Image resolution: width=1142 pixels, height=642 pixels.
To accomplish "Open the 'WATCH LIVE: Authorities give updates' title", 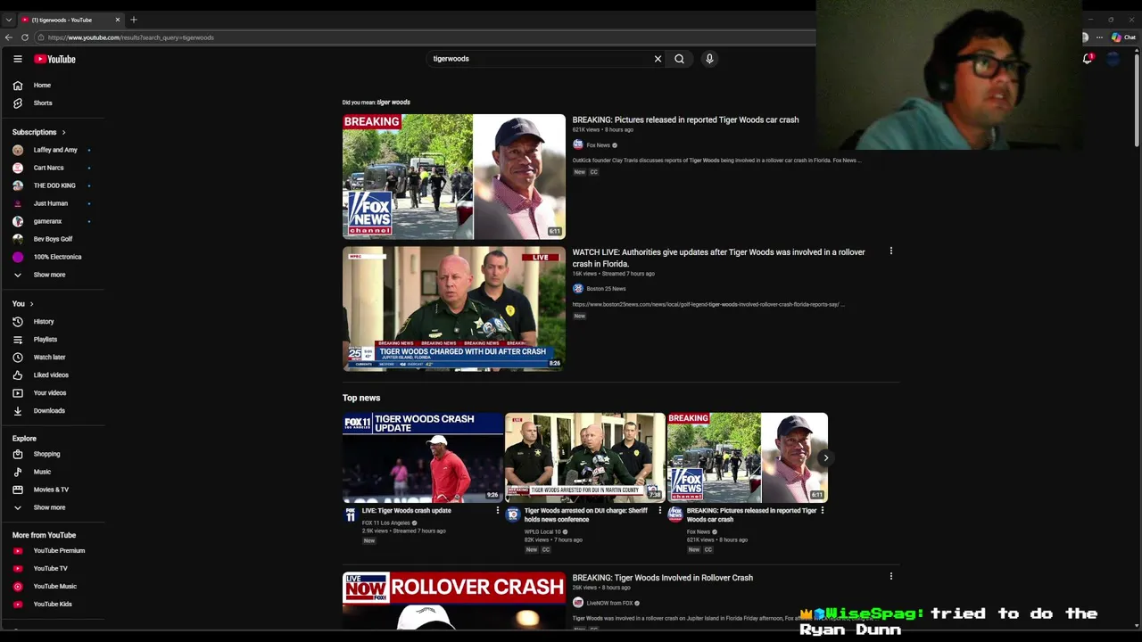I will [x=718, y=258].
